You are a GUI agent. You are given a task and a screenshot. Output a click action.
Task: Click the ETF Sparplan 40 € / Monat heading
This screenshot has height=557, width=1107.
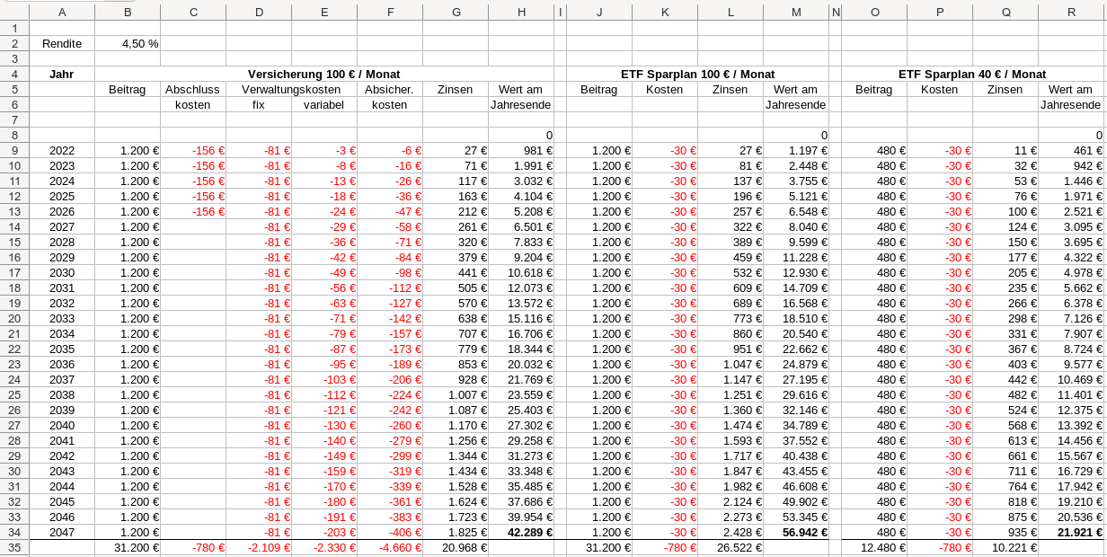[972, 74]
